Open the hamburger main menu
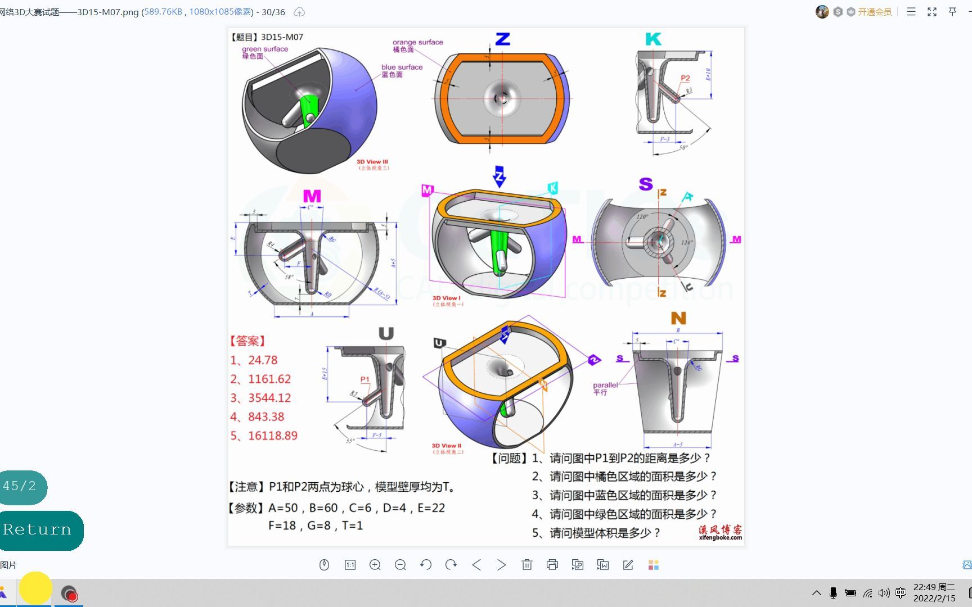The width and height of the screenshot is (972, 607). (x=911, y=12)
